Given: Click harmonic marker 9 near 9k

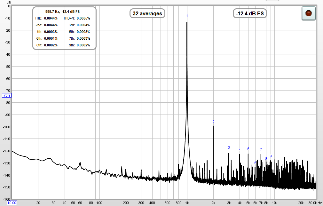Looking at the screenshot, I should [271, 156].
